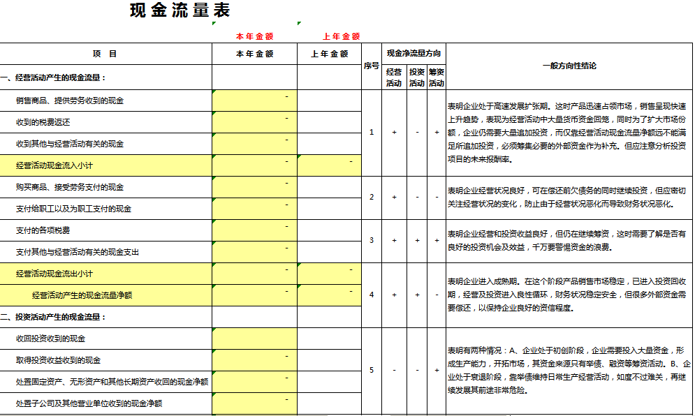This screenshot has height=416, width=695.
Task: Select the 项目 column header cell
Action: [105, 54]
